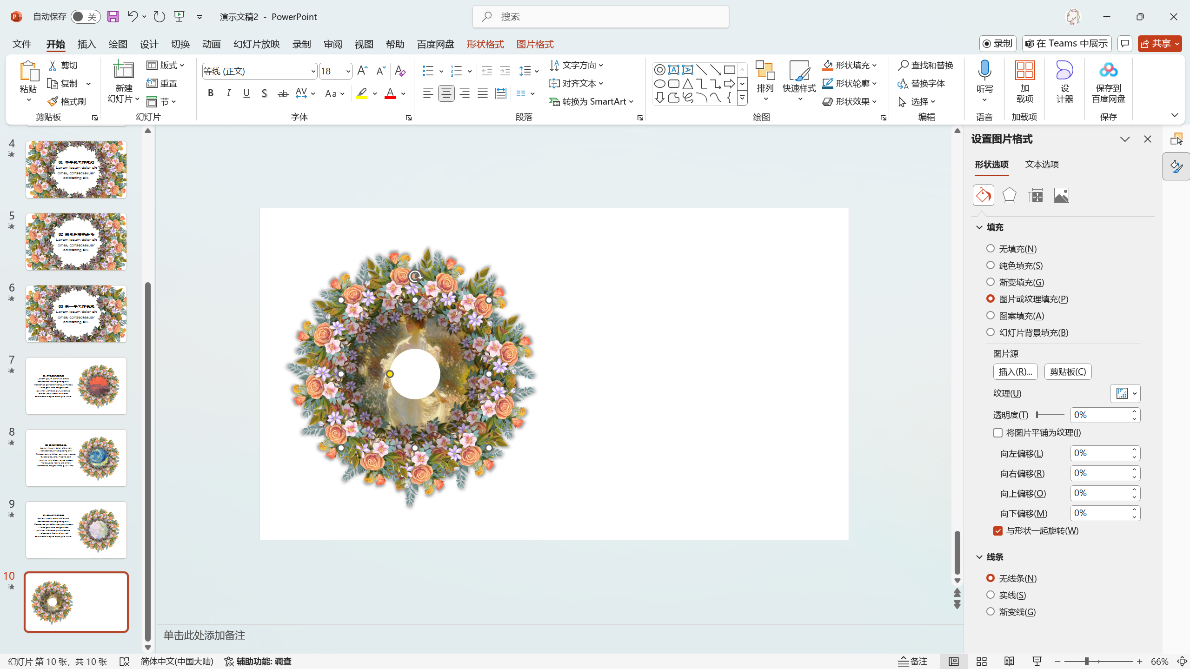The height and width of the screenshot is (669, 1190).
Task: Collapse the Line (线条) section
Action: pyautogui.click(x=979, y=557)
